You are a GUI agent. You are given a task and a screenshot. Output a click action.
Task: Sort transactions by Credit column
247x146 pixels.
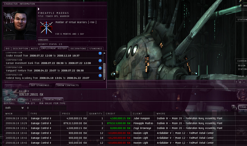coord(118,114)
